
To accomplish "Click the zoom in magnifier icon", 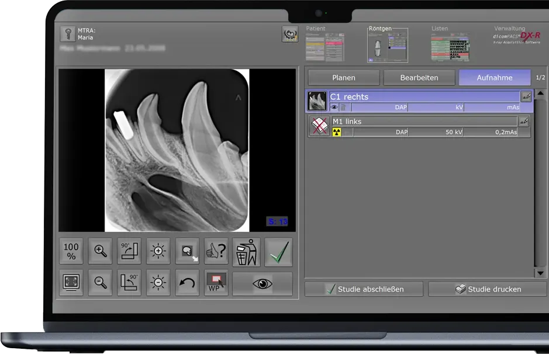I will pyautogui.click(x=101, y=252).
